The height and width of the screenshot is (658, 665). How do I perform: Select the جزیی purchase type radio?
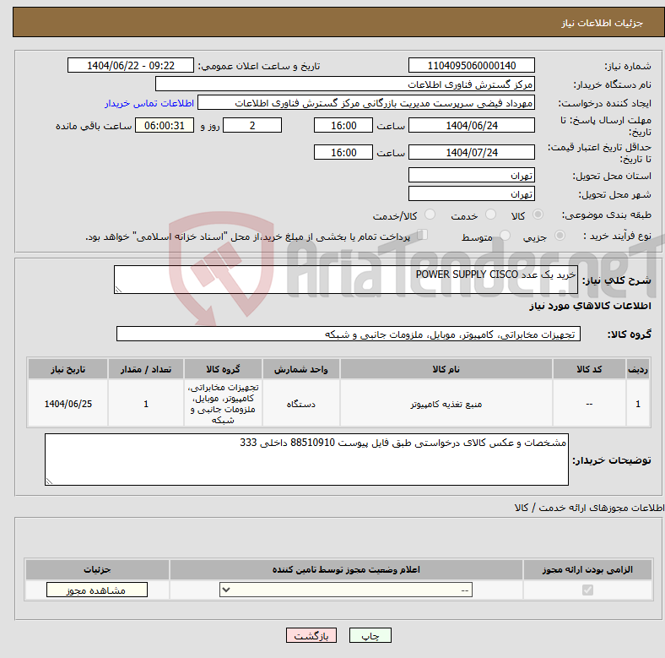click(560, 235)
